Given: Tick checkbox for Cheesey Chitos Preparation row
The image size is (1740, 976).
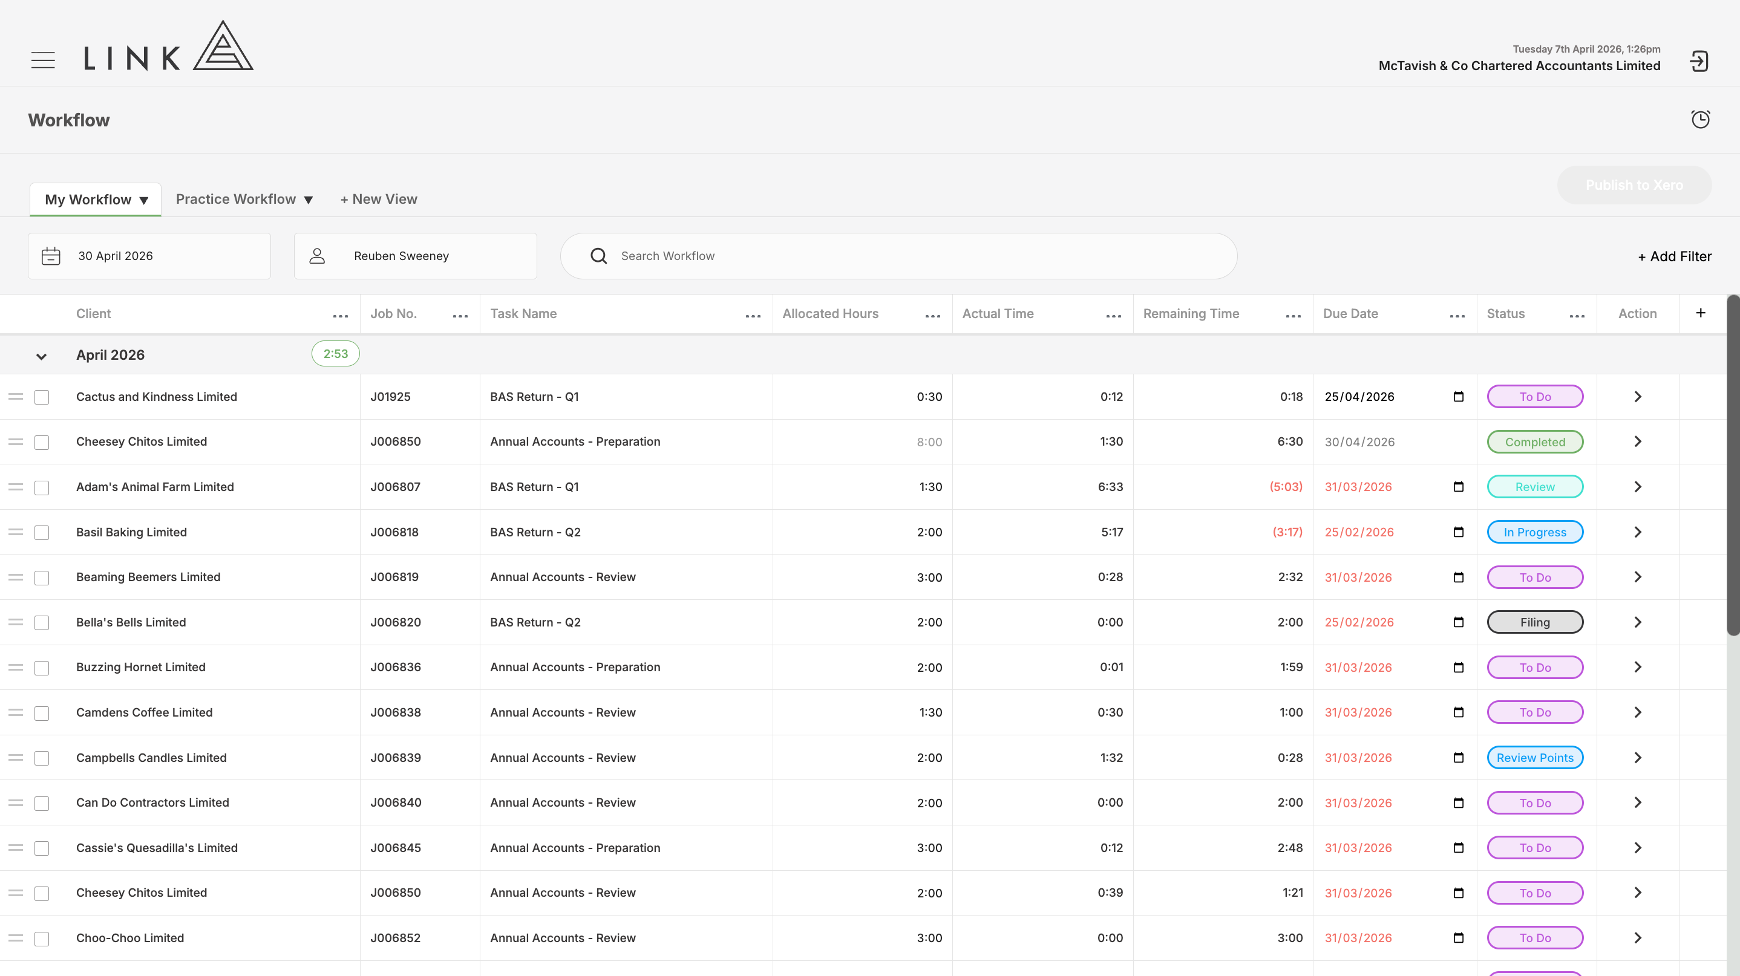Looking at the screenshot, I should click(x=42, y=442).
